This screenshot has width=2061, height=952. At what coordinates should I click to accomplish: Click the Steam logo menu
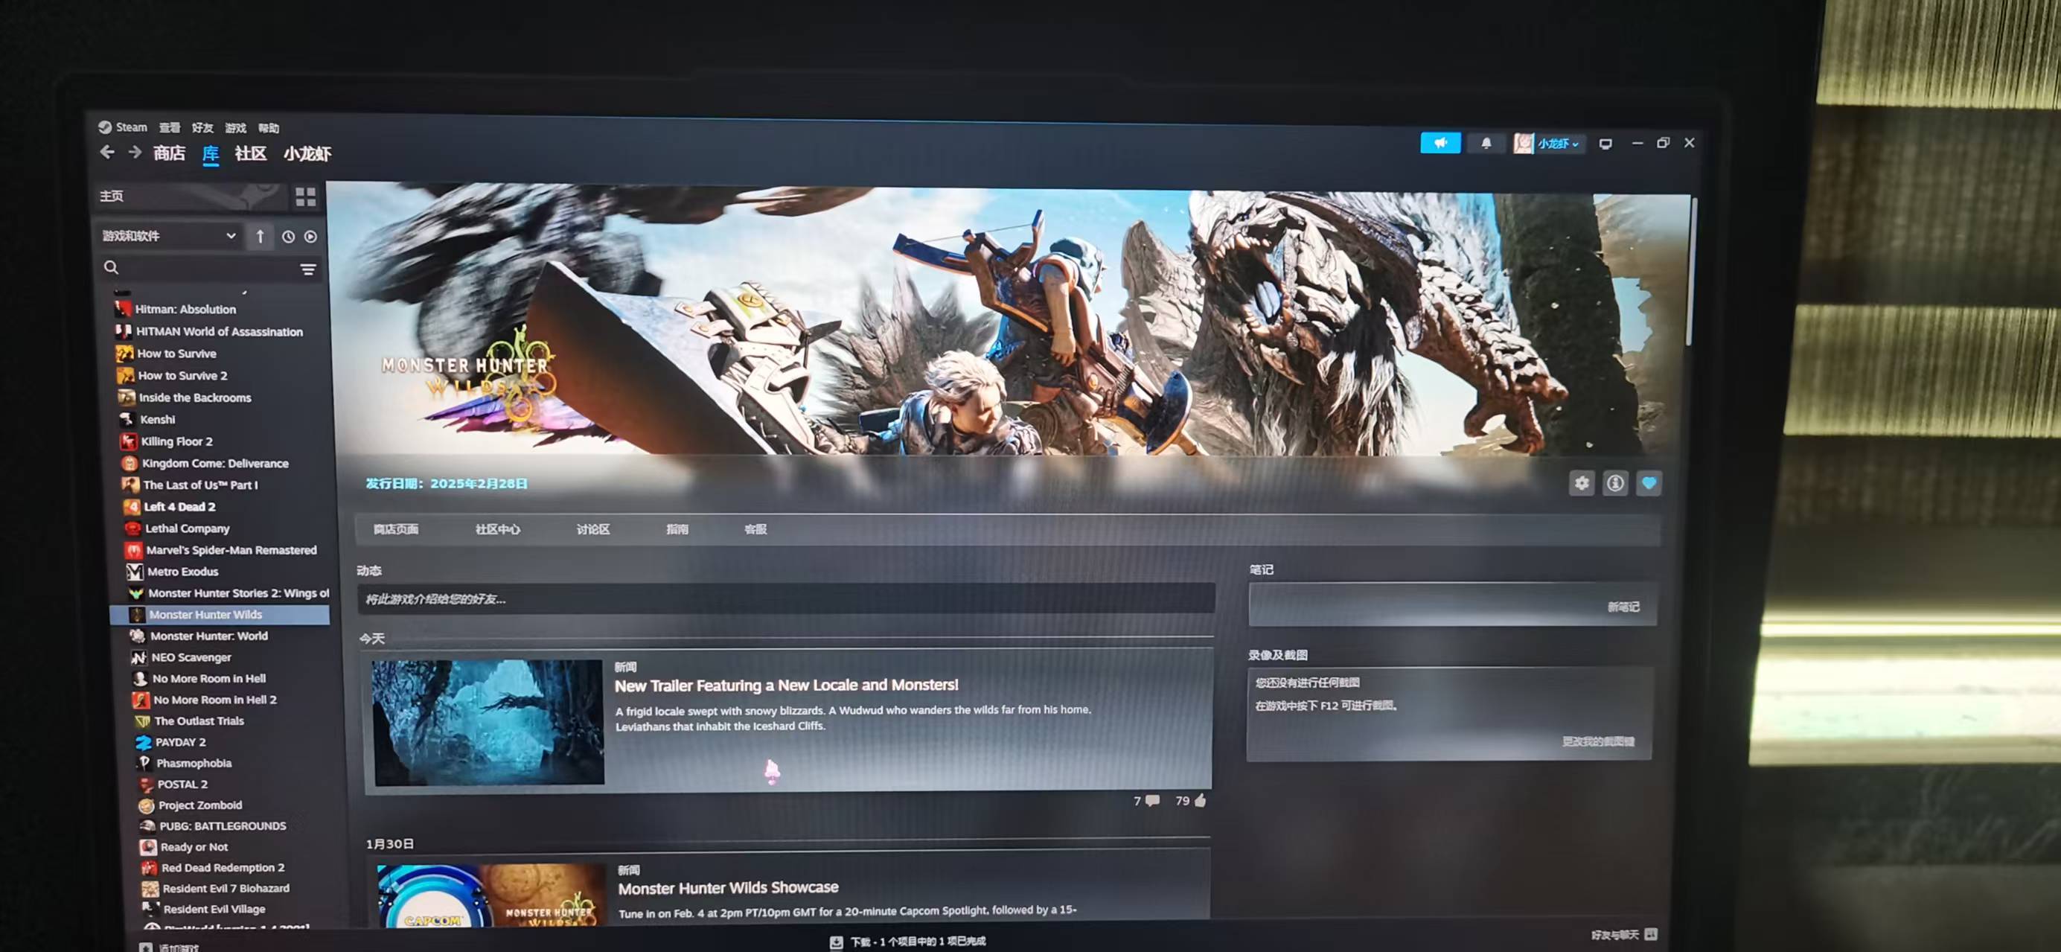124,127
